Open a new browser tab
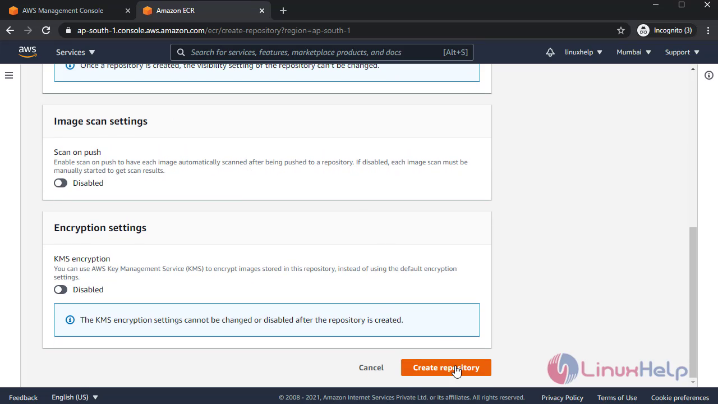Viewport: 718px width, 404px height. click(283, 11)
